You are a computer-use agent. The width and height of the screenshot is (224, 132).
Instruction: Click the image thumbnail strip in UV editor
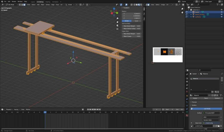point(168,51)
